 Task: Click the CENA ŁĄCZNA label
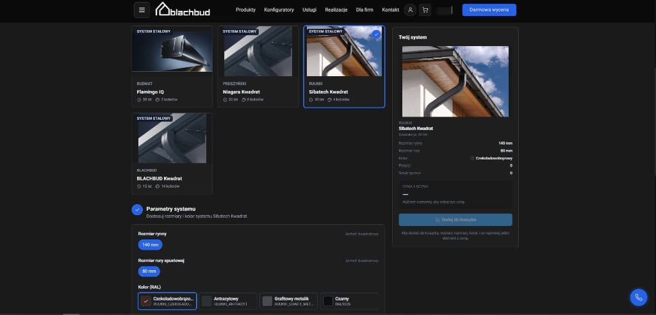415,186
